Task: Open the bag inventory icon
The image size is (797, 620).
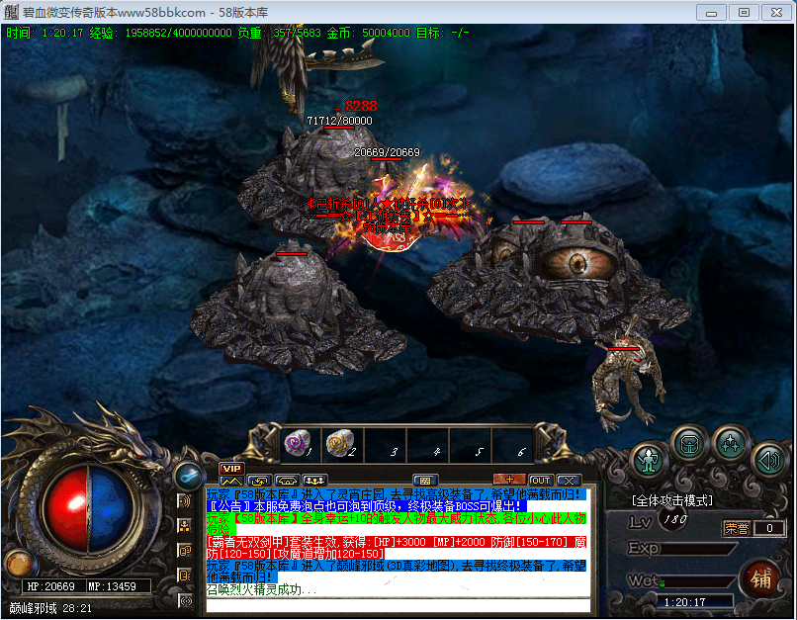Action: coord(689,445)
